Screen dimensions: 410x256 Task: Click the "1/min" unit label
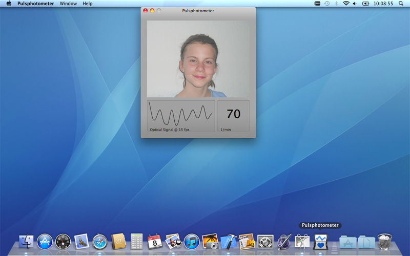coord(225,130)
